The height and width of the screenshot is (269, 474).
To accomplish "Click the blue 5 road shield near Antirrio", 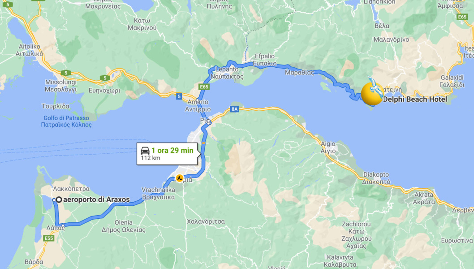I will pyautogui.click(x=179, y=96).
